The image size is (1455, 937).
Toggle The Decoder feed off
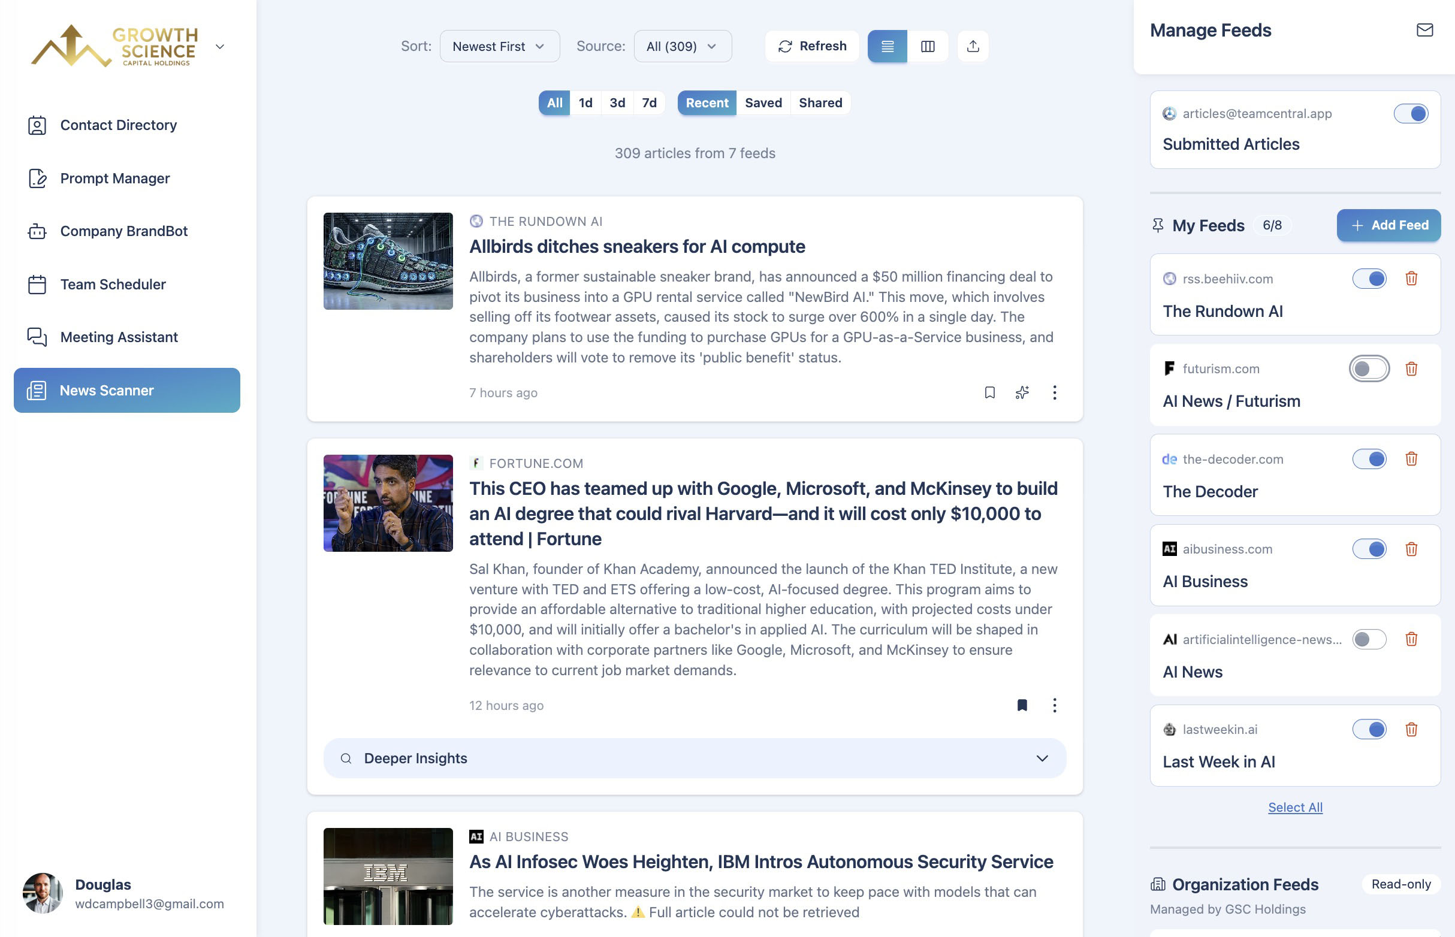coord(1369,459)
